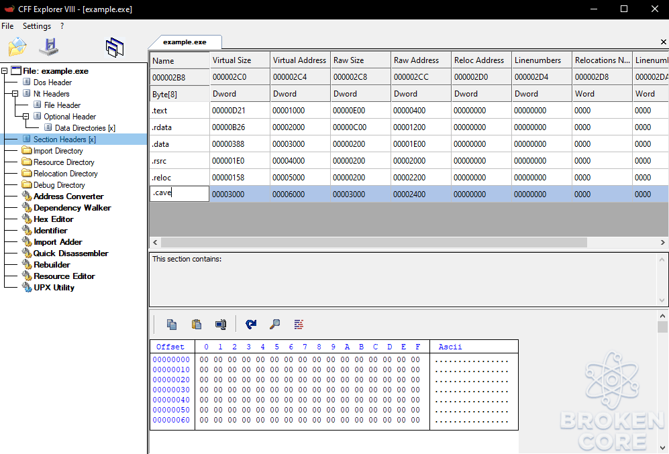The image size is (669, 454).
Task: Select Relocation Directory in the tree
Action: tap(65, 174)
